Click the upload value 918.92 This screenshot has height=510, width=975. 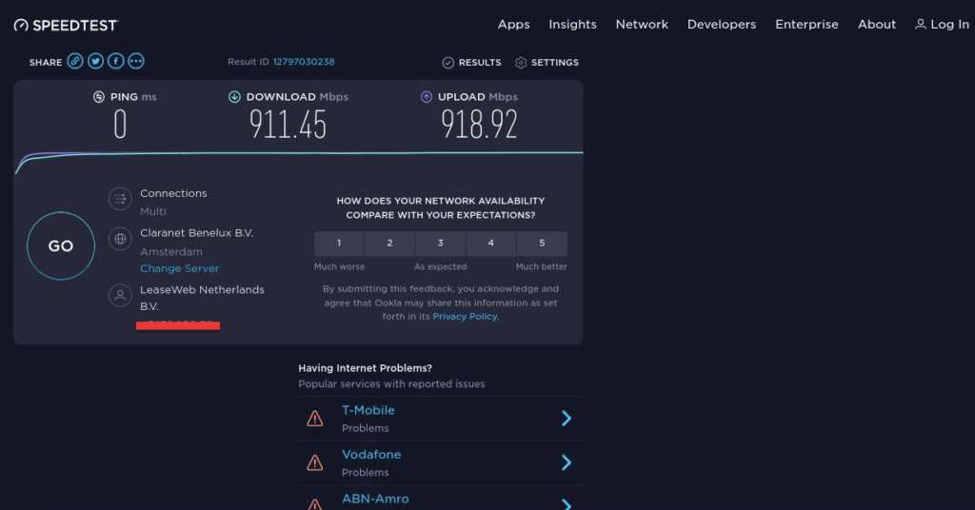(479, 125)
